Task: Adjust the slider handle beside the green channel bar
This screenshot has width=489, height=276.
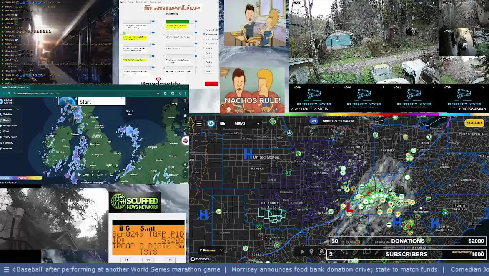Action: 196,21
